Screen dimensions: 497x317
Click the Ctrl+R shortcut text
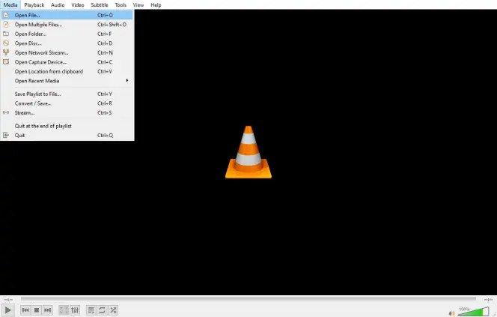pyautogui.click(x=105, y=103)
